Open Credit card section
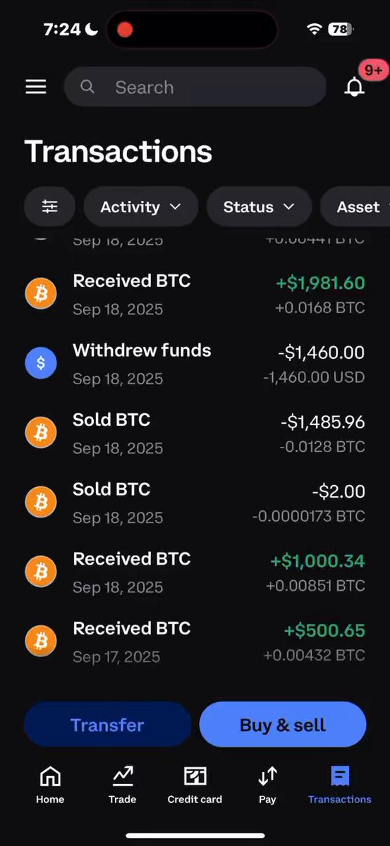 click(x=195, y=784)
